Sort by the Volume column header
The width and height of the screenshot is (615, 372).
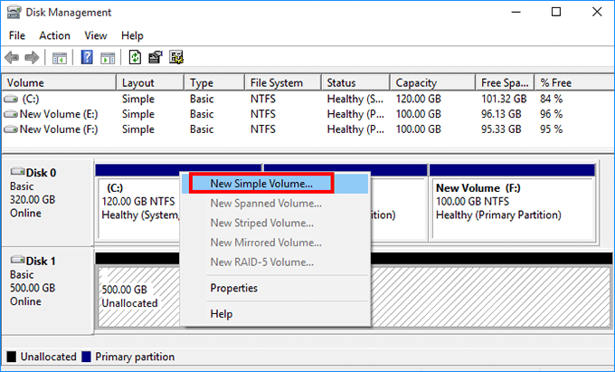pyautogui.click(x=59, y=82)
